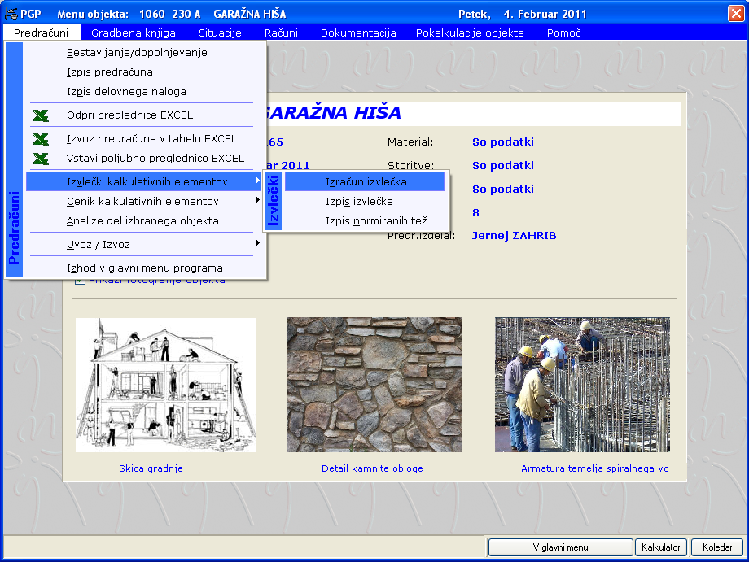This screenshot has width=749, height=562.
Task: Click Excel icon beside Vstavi poljubno preglednico
Action: pos(40,159)
